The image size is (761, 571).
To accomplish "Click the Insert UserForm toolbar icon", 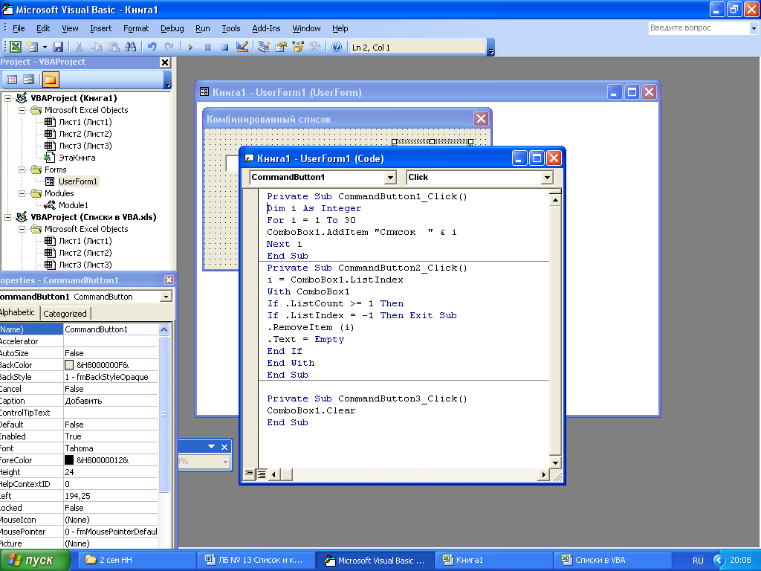I will [x=33, y=47].
